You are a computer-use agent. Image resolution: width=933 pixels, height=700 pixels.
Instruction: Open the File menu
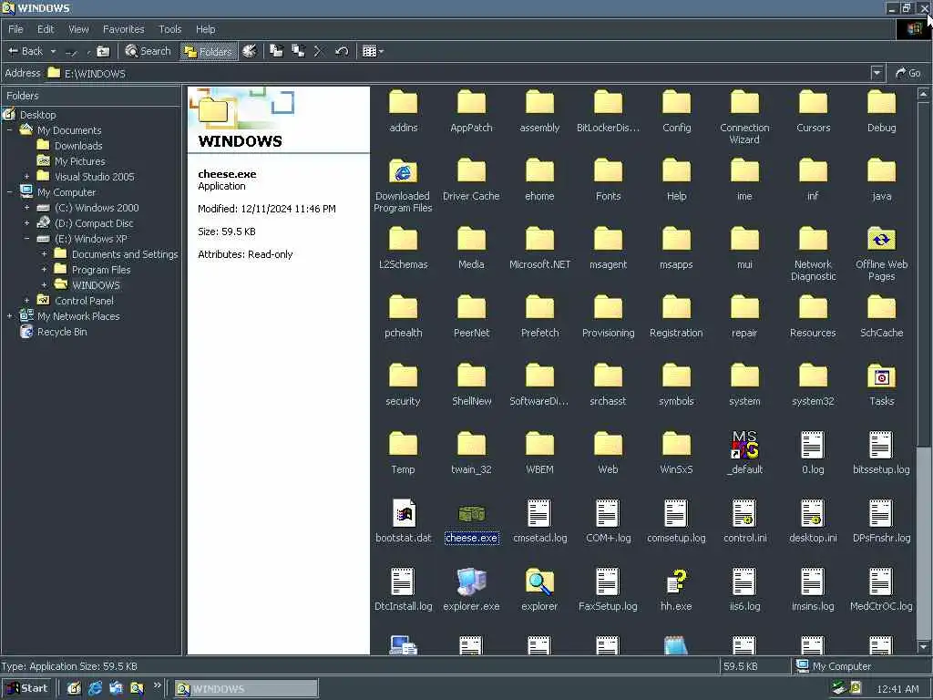coord(15,29)
